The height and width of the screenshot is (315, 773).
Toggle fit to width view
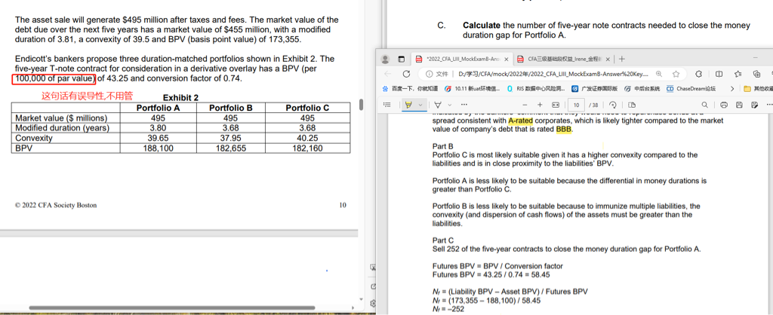coord(555,105)
